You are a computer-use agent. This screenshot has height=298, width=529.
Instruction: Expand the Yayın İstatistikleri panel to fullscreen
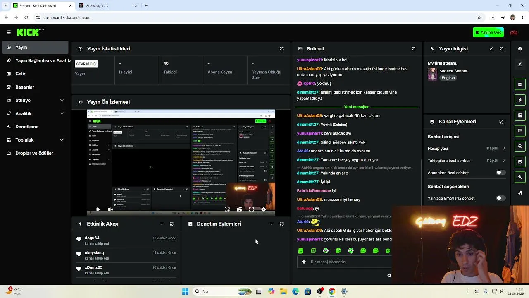point(281,49)
